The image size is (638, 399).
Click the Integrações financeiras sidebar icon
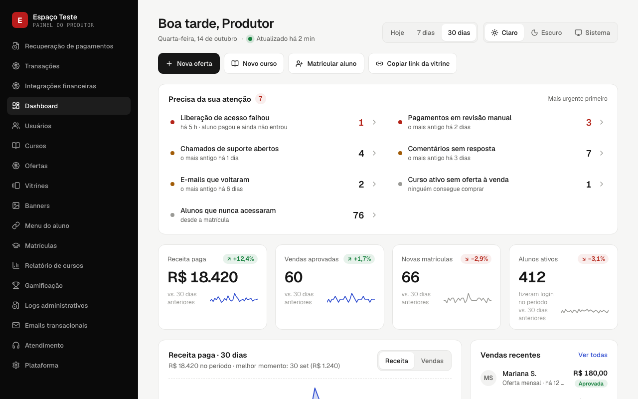(x=16, y=86)
